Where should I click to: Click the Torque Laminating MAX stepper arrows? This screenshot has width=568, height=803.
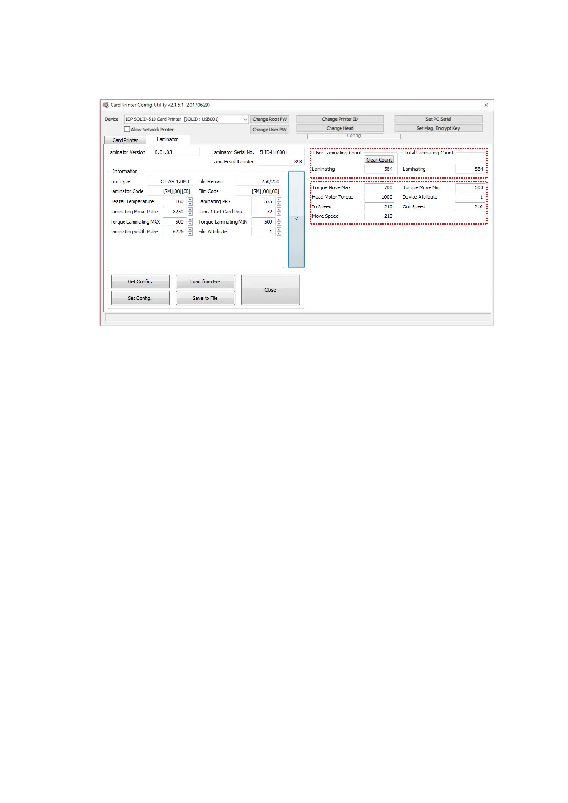(x=190, y=222)
